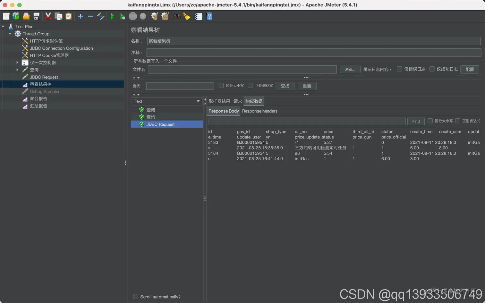Click the Open file folder icon

coord(26,16)
